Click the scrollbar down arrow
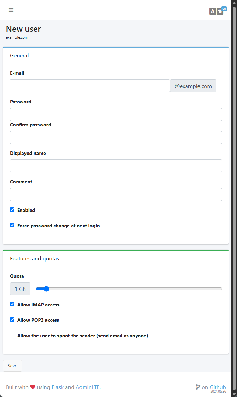This screenshot has width=237, height=397. click(234, 394)
